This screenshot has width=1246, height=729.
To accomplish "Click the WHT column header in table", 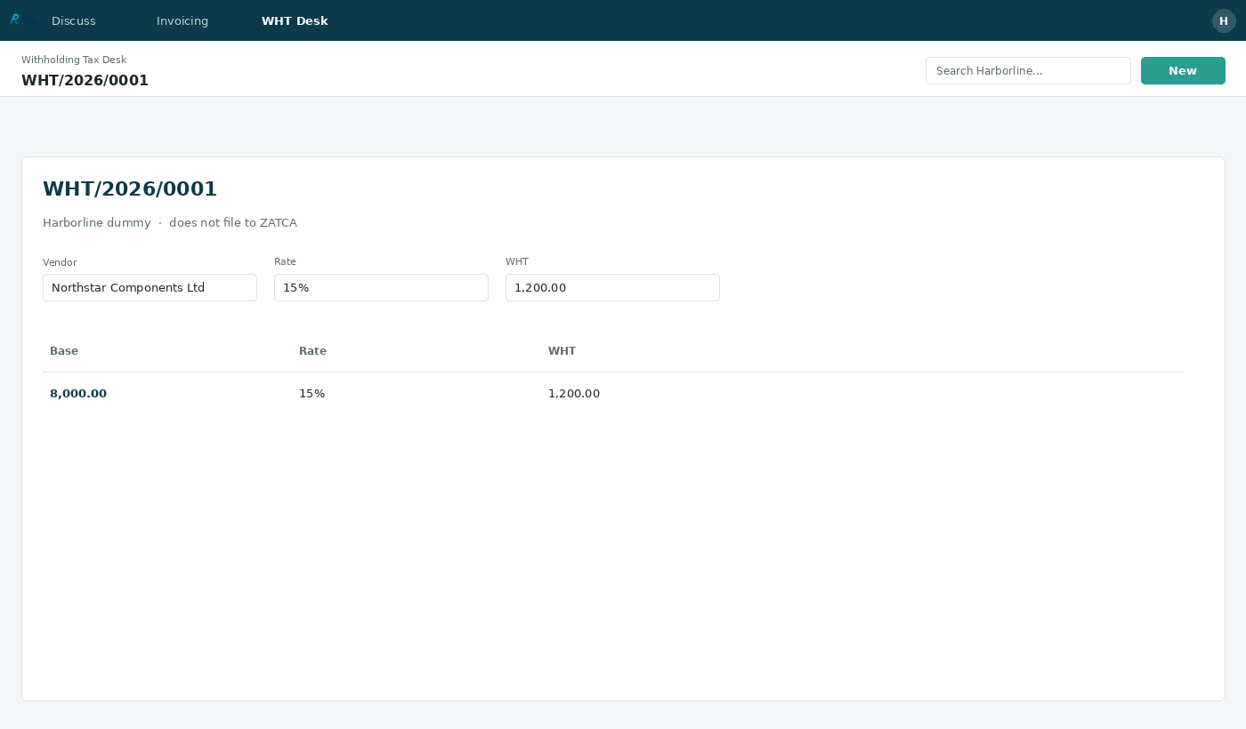I will [562, 351].
